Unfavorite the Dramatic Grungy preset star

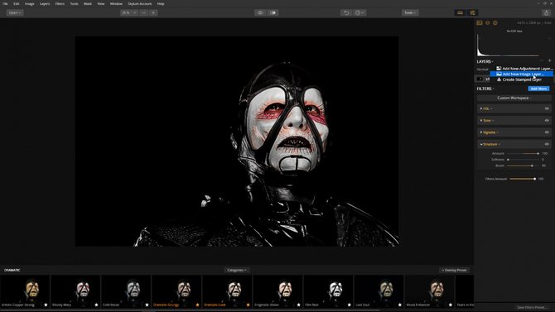197,305
